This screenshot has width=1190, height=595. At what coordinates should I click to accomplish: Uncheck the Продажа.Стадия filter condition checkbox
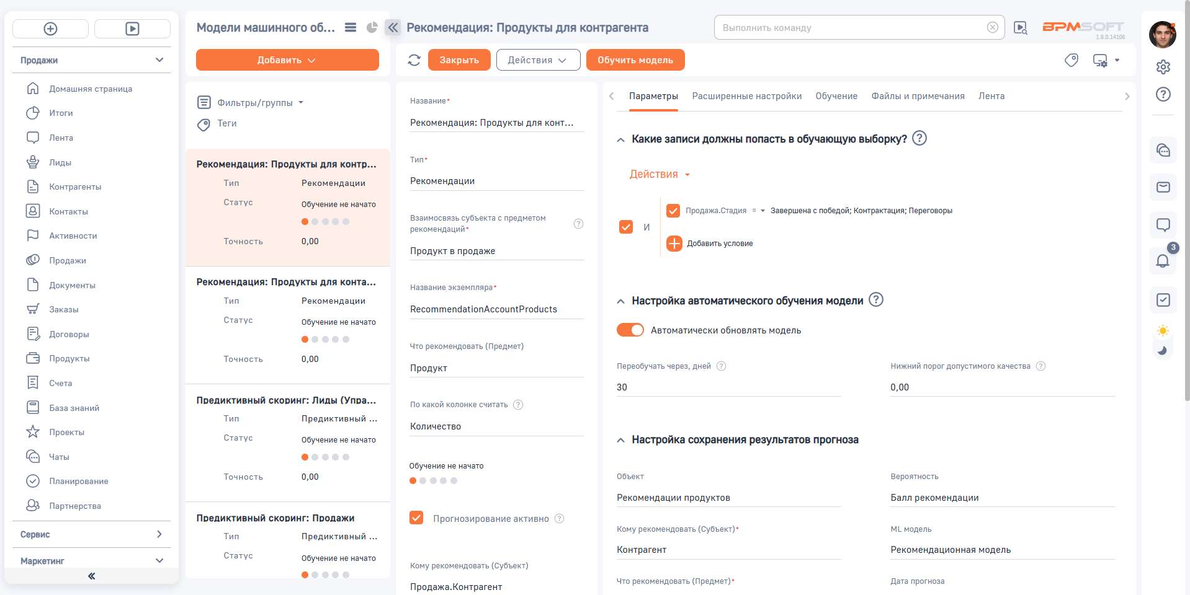tap(673, 211)
